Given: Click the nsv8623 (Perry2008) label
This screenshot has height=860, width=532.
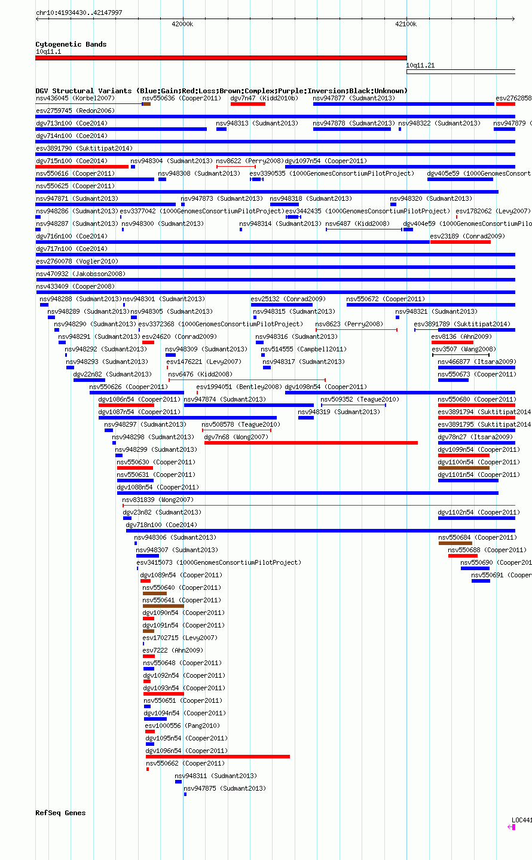Looking at the screenshot, I should tap(349, 324).
